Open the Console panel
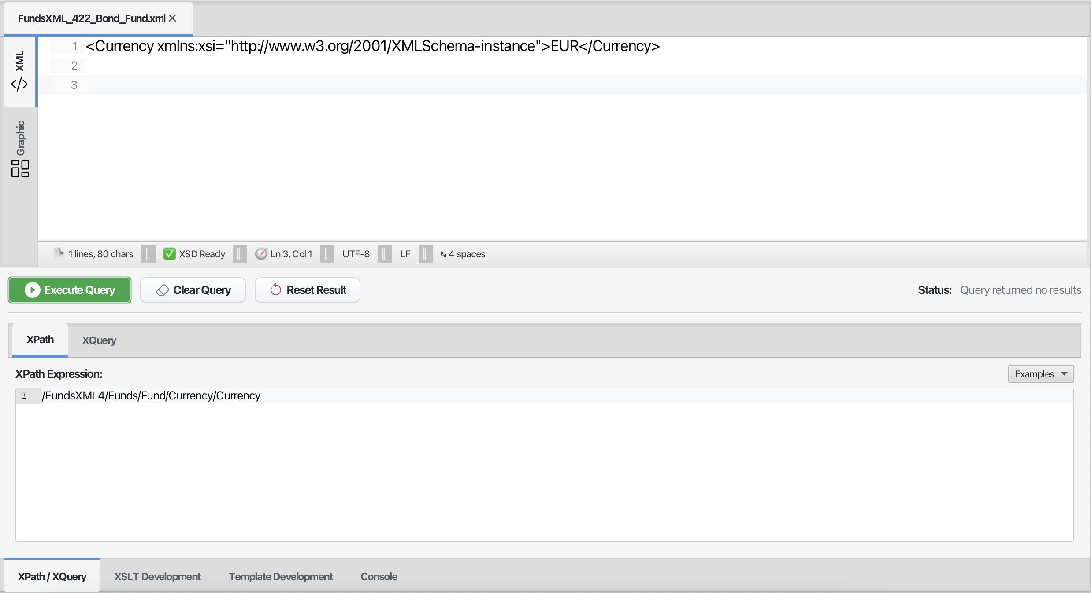 tap(379, 577)
